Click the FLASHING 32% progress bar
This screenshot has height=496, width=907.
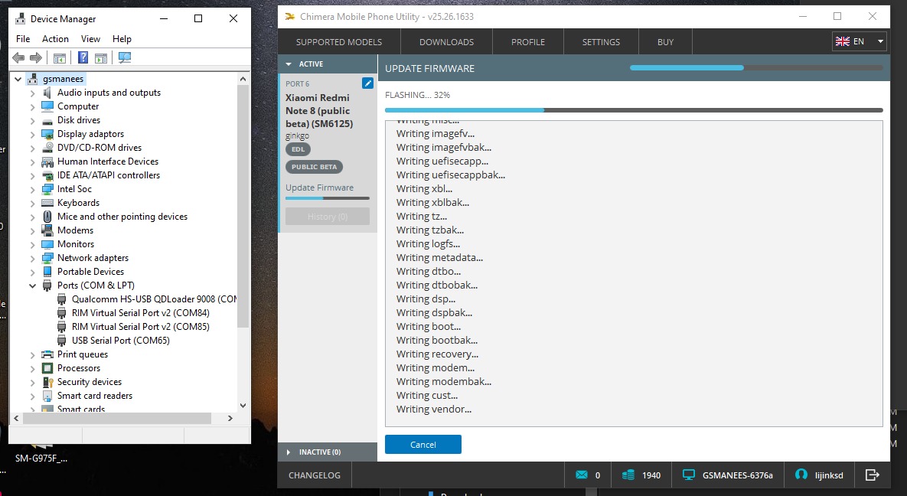[x=634, y=110]
